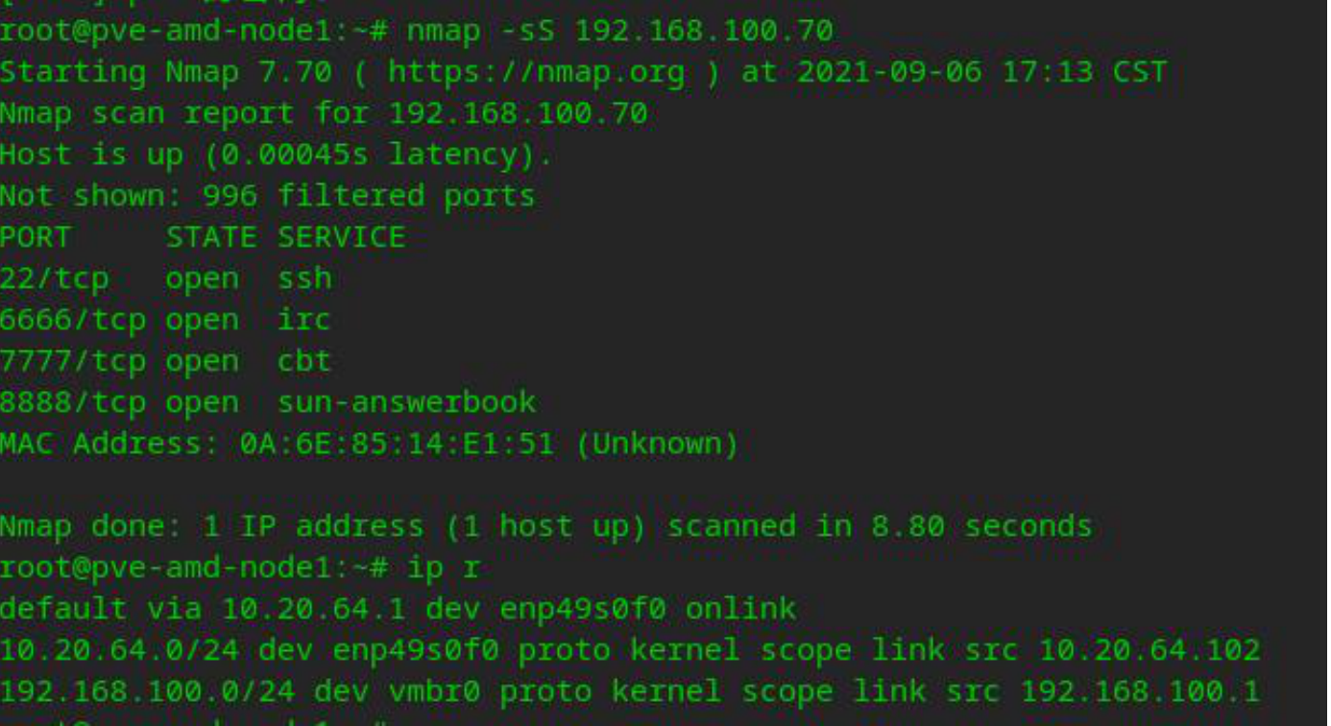Click the MAC address 0A:6E:85:14:E1:51
The image size is (1331, 726).
click(x=397, y=444)
